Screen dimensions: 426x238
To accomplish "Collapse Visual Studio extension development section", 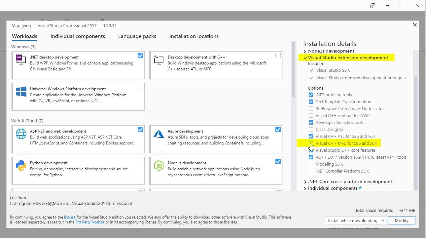I will pos(305,58).
